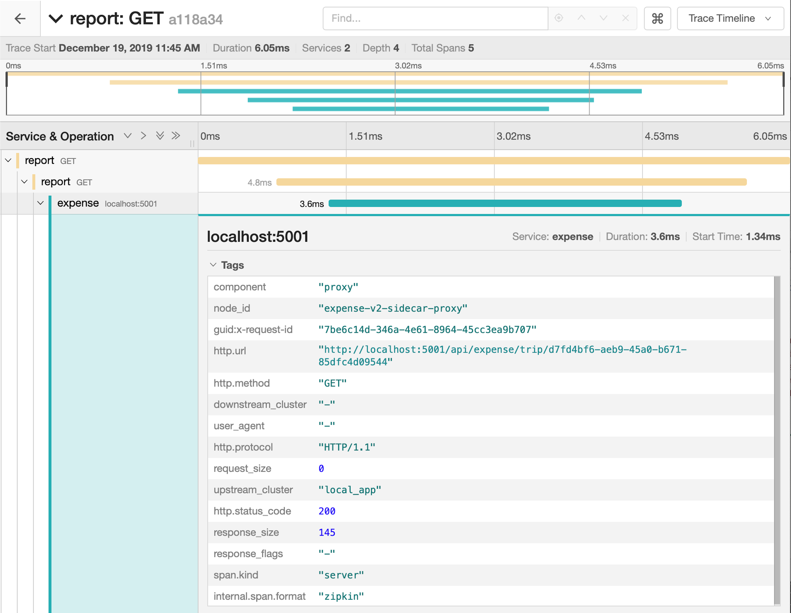Viewport: 791px width, 613px height.
Task: Click the previous-match up arrow in find bar
Action: point(581,18)
